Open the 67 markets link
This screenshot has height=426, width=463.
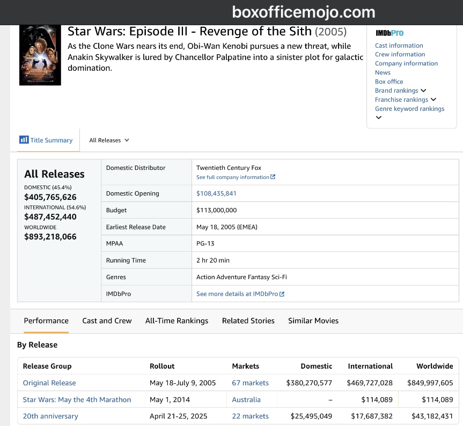[x=250, y=383]
